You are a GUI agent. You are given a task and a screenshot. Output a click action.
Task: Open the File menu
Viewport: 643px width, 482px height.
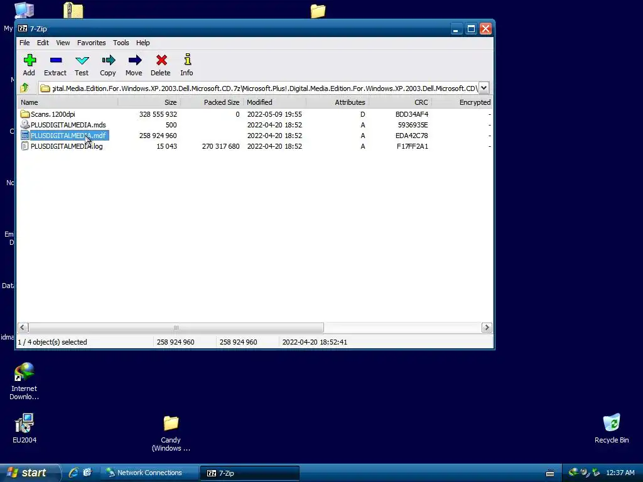tap(24, 43)
